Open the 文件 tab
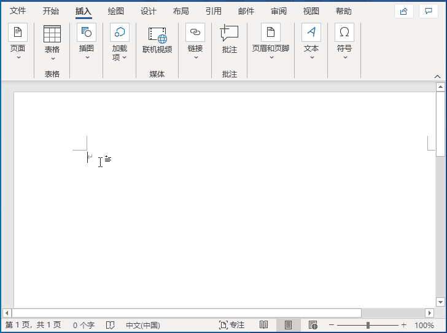The width and height of the screenshot is (447, 333). 18,11
